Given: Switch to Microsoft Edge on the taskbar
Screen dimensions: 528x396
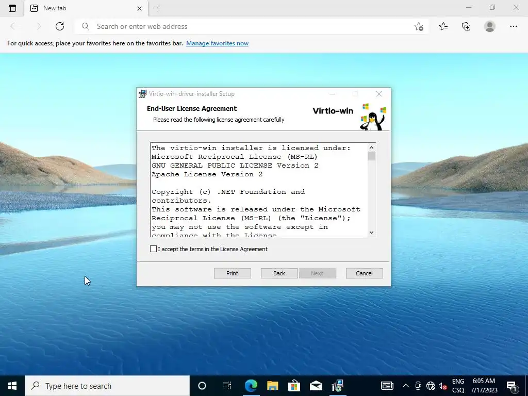Looking at the screenshot, I should click(251, 386).
